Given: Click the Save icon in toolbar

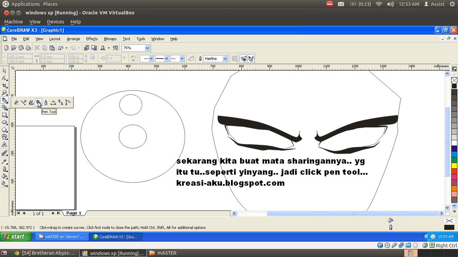Looking at the screenshot, I should (x=21, y=48).
